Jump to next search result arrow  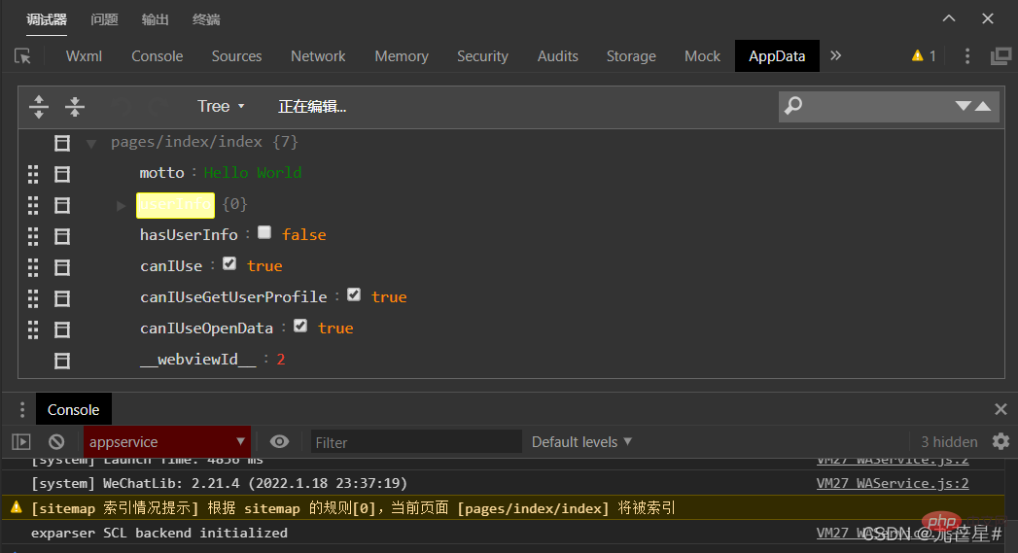(963, 106)
